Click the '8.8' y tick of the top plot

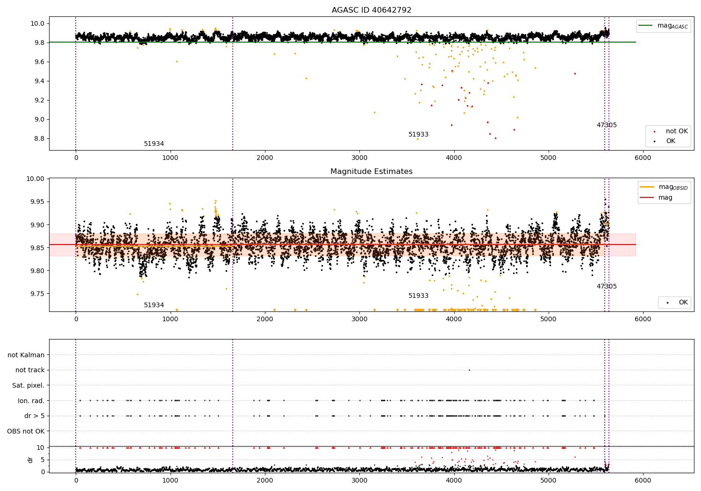[x=40, y=138]
